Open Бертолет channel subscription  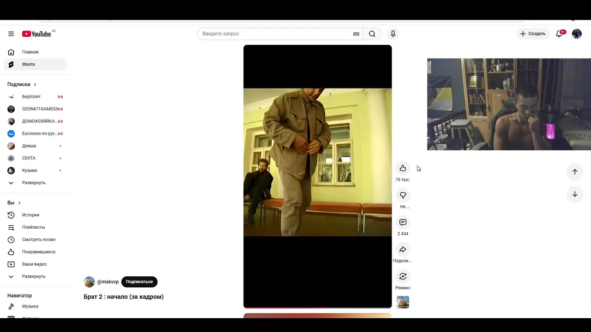[35, 96]
